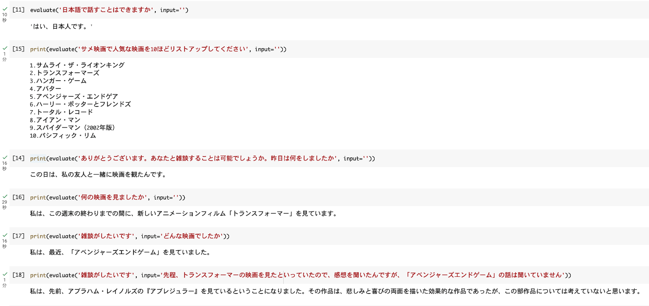Click the execution count label [18]
Screen dimensions: 649x306
[x=17, y=275]
